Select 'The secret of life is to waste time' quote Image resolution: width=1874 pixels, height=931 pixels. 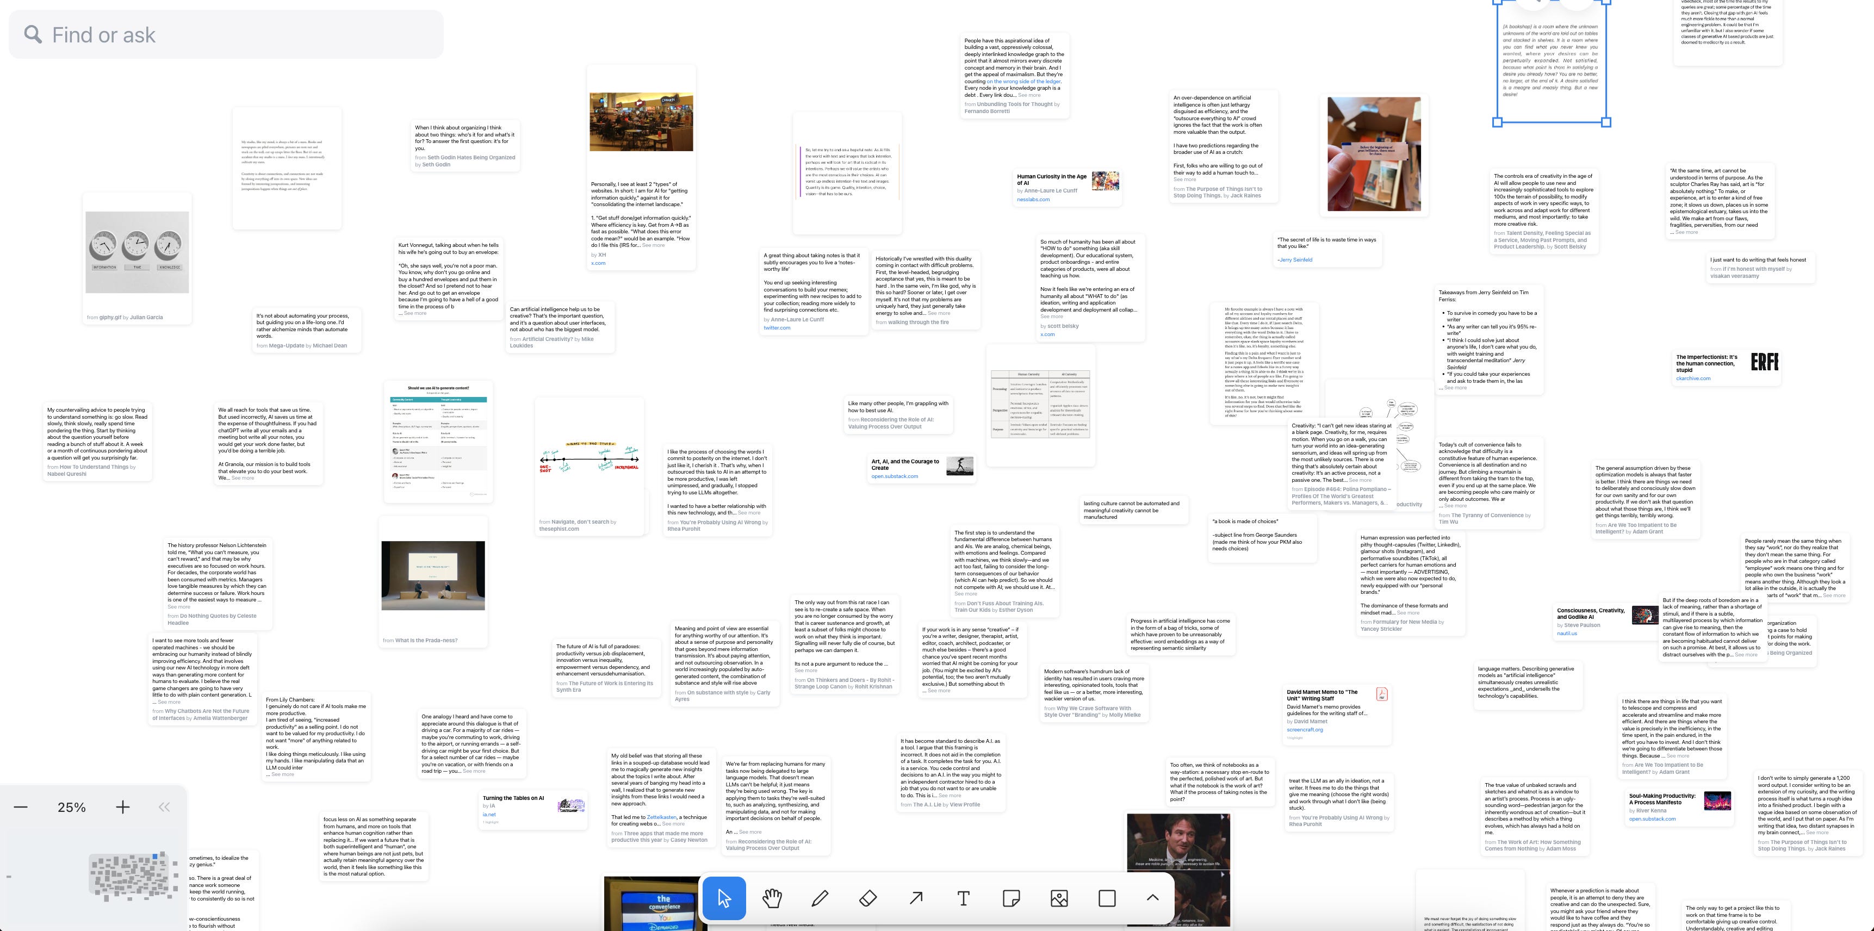coord(1327,249)
